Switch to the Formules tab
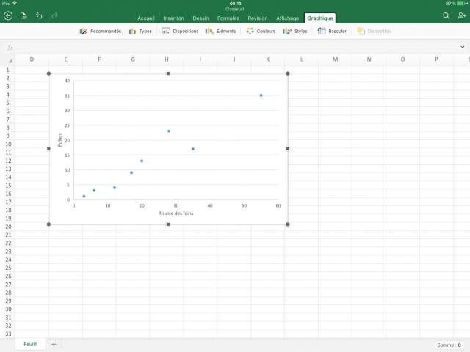470x352 pixels. click(x=228, y=18)
